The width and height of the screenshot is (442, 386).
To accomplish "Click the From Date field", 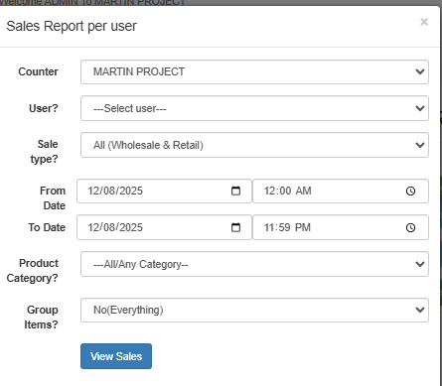I will (x=164, y=191).
